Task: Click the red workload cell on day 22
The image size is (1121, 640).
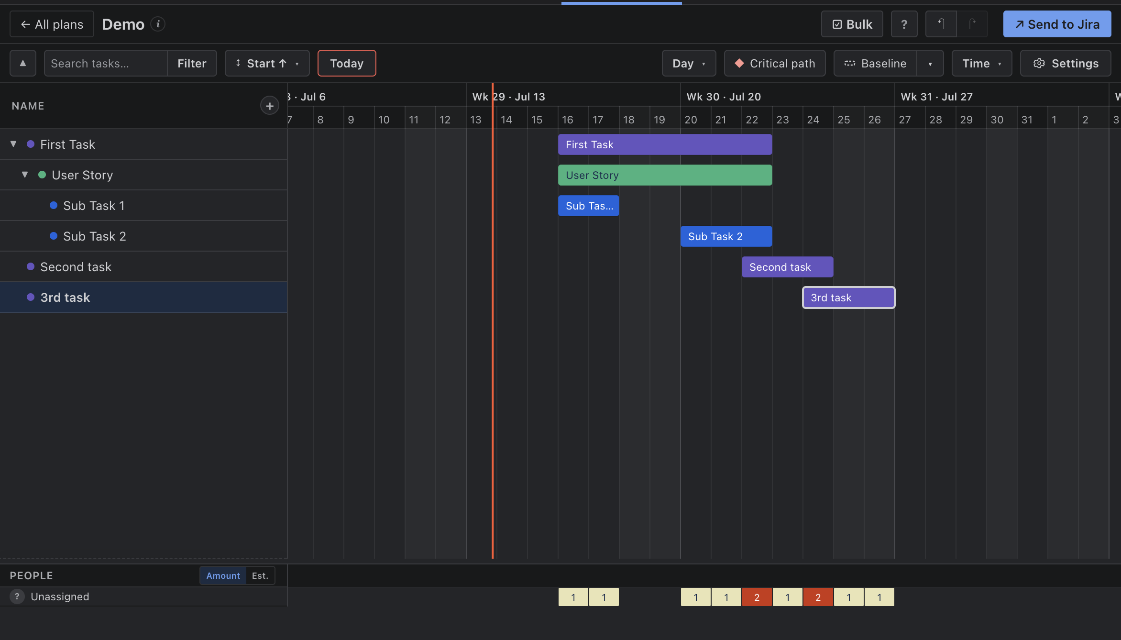Action: point(757,597)
